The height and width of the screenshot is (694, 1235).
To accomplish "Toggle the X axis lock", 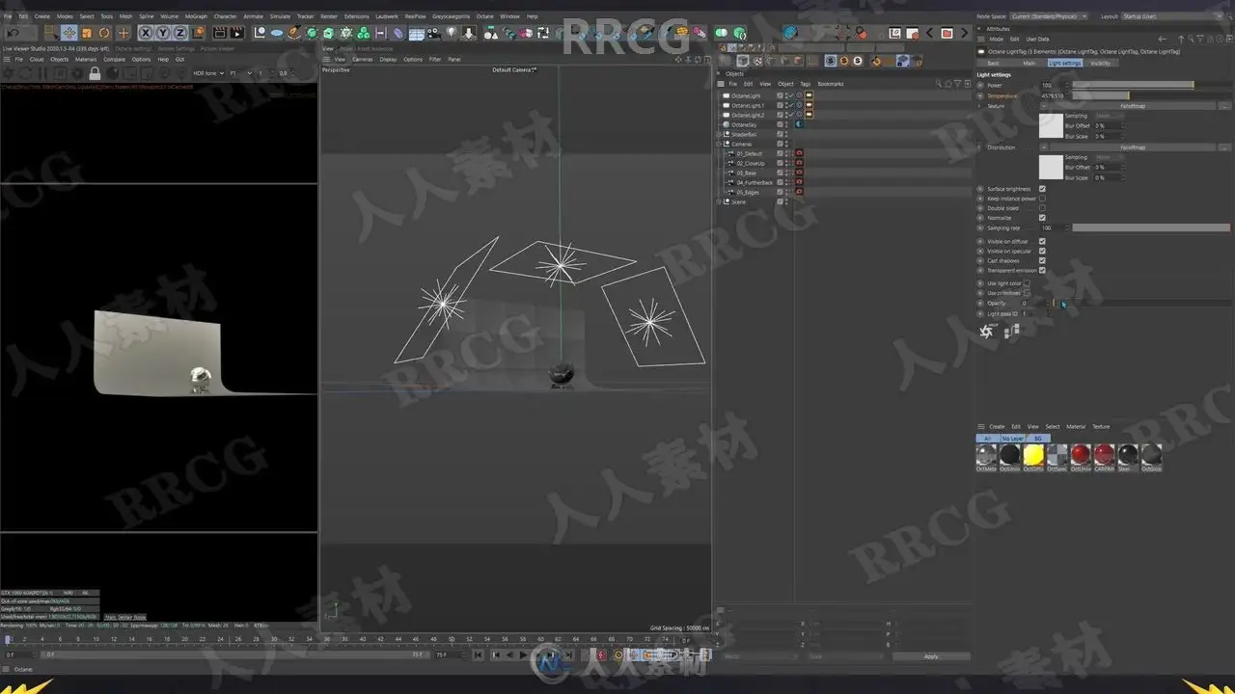I will pos(146,33).
